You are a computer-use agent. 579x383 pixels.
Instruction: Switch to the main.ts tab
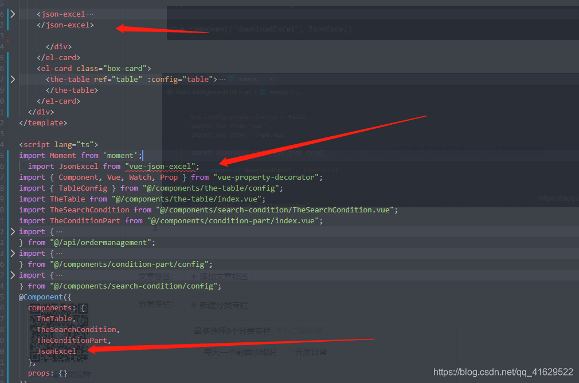[248, 79]
